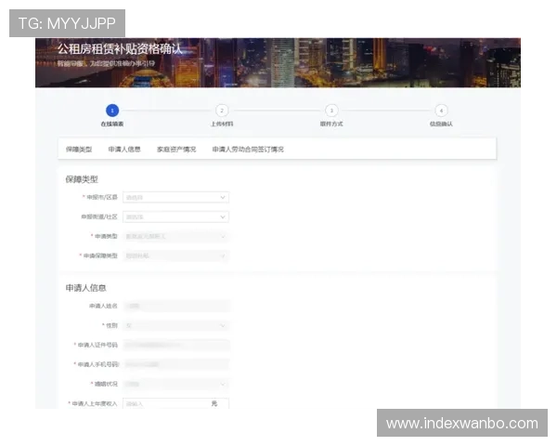Screen dimensions: 557x446
Task: Focus the 申请人上年度收入 input field
Action: tap(175, 403)
